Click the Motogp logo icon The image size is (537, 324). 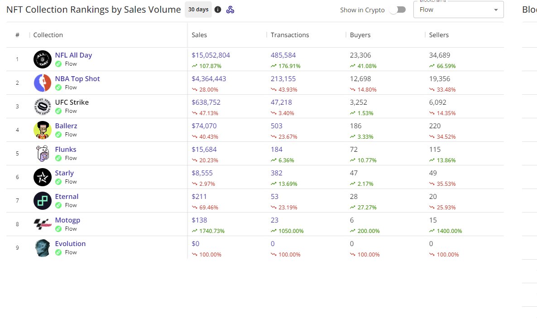[x=43, y=225]
